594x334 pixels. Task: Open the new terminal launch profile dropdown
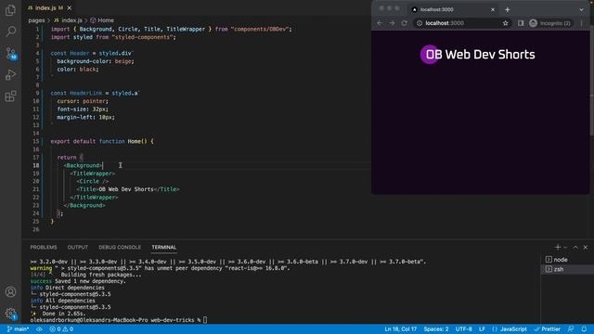click(565, 248)
